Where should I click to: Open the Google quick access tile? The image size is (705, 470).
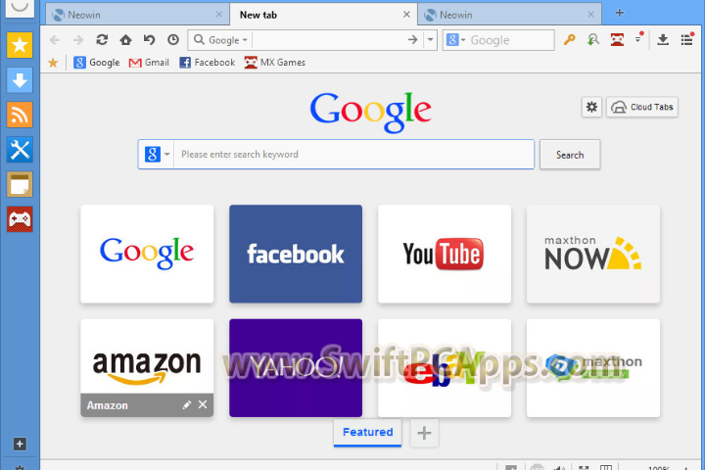click(147, 254)
